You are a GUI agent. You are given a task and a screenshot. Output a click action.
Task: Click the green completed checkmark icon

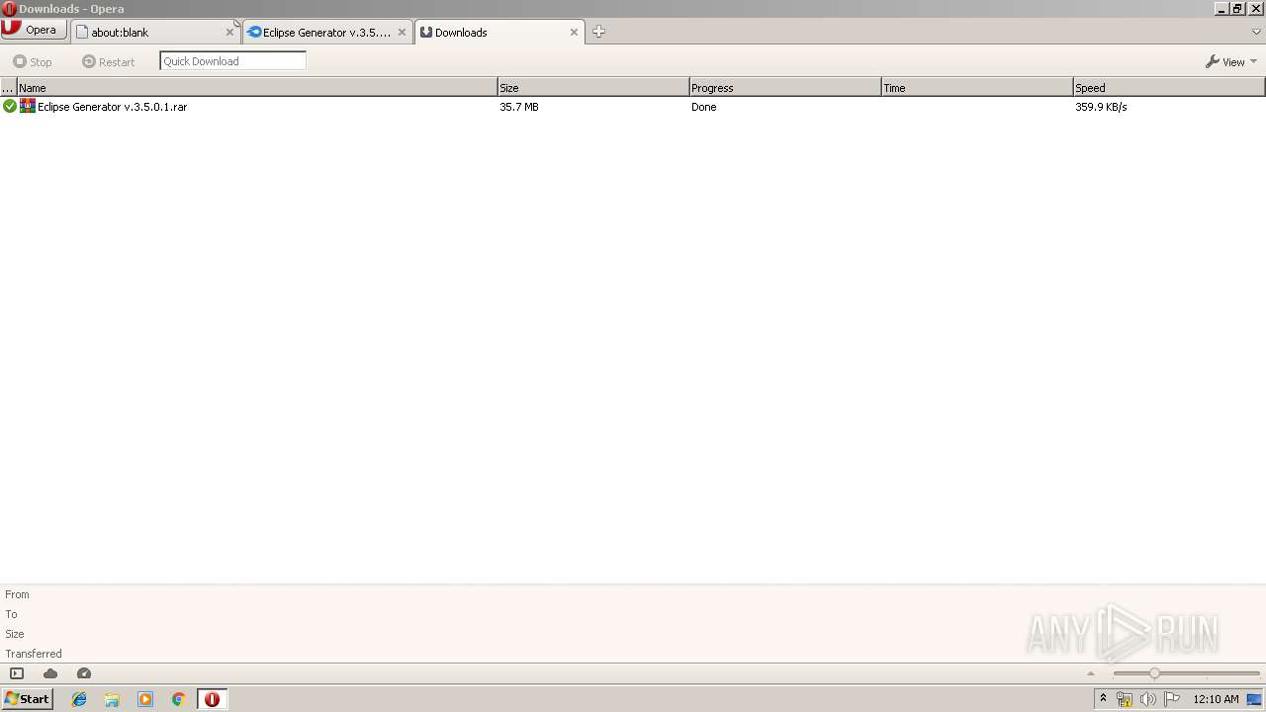click(x=10, y=106)
